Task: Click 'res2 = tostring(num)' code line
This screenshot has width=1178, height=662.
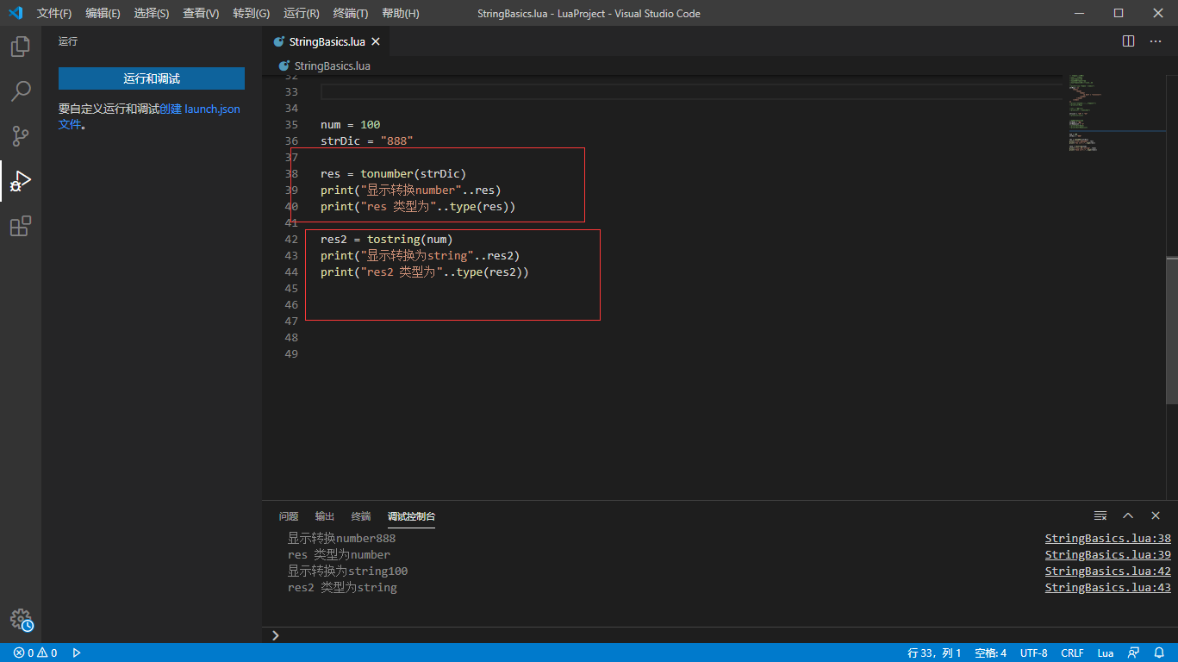Action: pos(387,239)
